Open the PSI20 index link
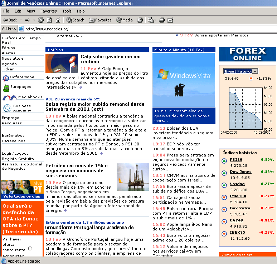 [236, 160]
